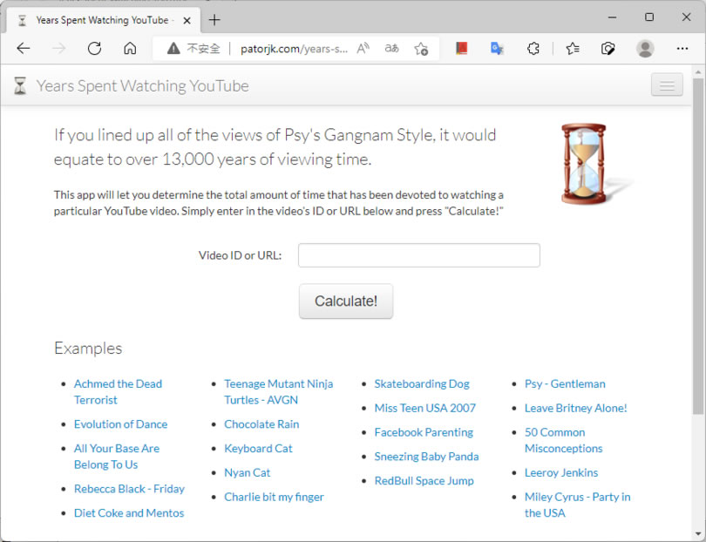The image size is (706, 542).
Task: Open the browser home page icon
Action: pyautogui.click(x=130, y=48)
